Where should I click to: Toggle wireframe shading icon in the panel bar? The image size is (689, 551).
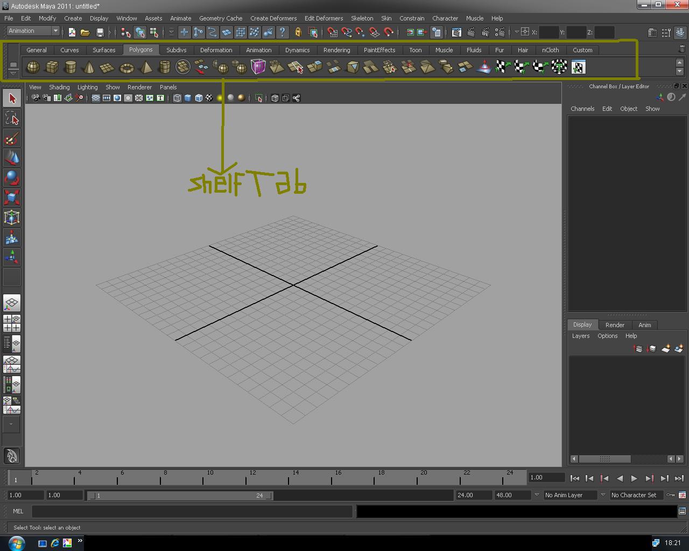coord(177,98)
